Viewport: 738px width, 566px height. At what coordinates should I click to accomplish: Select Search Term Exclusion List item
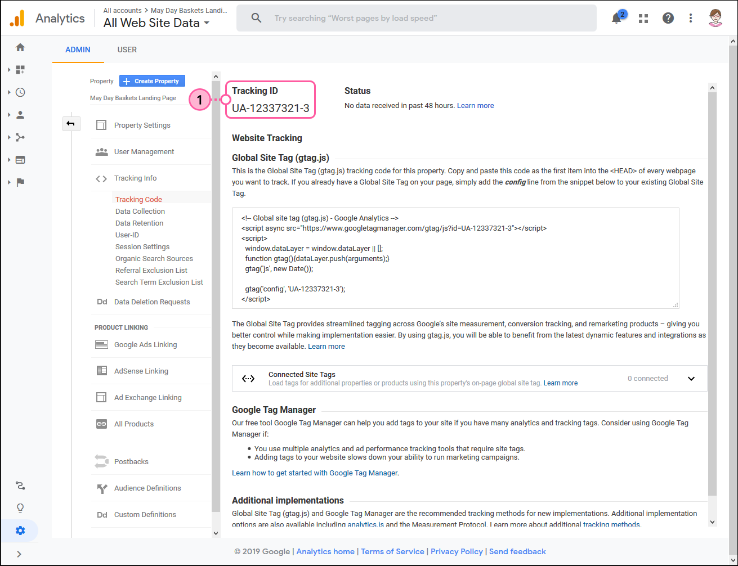[159, 282]
